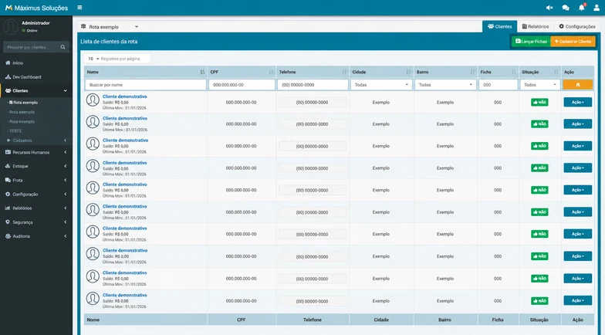
Task: Click the magnifier icon in the sidebar search
Action: [x=63, y=47]
